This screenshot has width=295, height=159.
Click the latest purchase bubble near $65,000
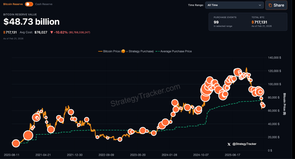[x=263, y=106]
